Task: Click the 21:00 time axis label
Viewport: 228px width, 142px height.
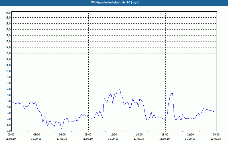Action: (191, 134)
